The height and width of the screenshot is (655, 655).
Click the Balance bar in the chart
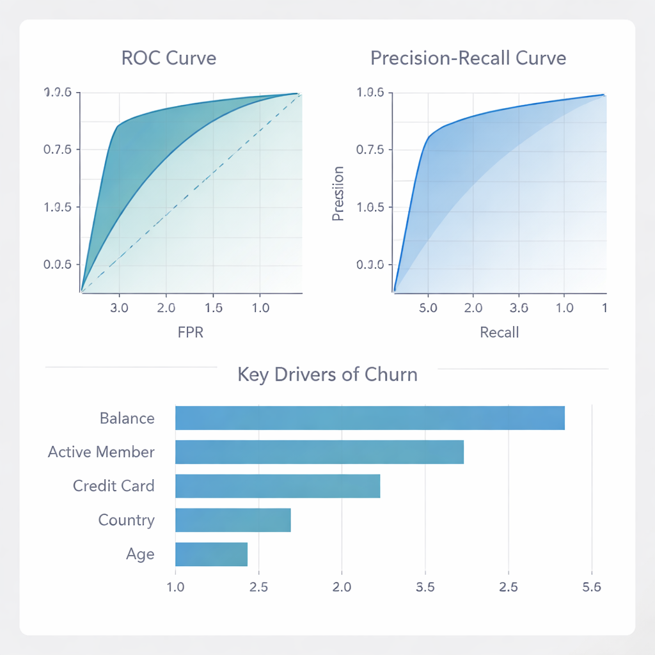pyautogui.click(x=370, y=418)
